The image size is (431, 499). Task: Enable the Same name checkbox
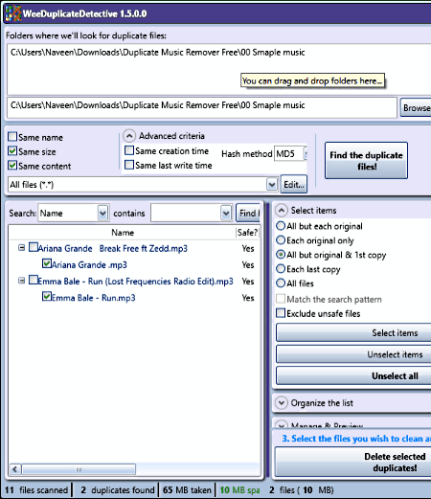coord(12,137)
